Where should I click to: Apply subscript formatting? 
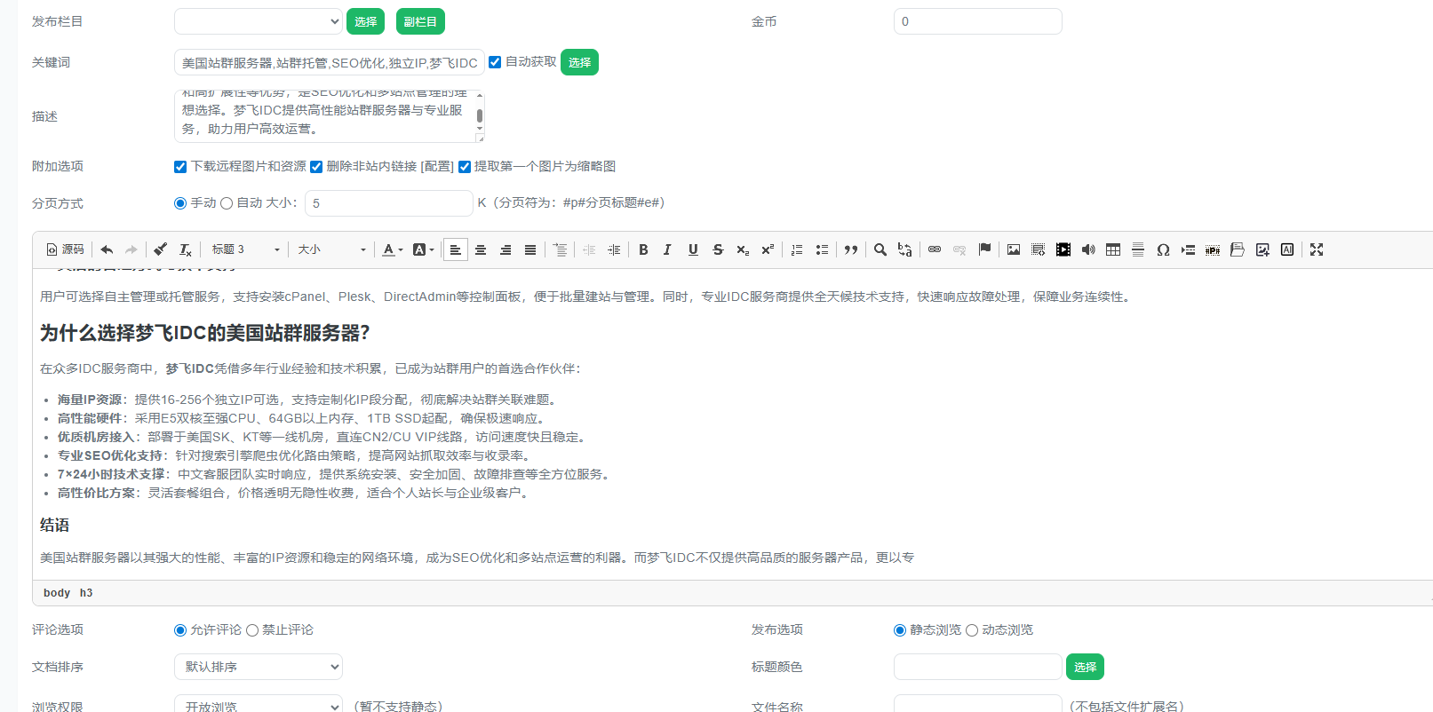pos(743,249)
